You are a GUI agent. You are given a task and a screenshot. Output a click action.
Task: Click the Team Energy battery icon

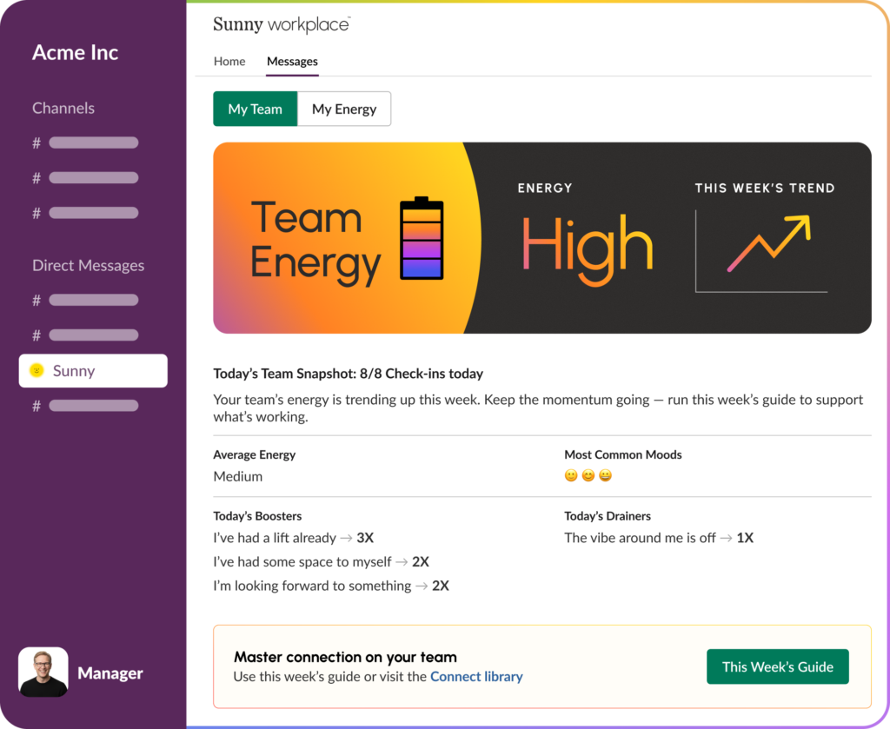422,239
